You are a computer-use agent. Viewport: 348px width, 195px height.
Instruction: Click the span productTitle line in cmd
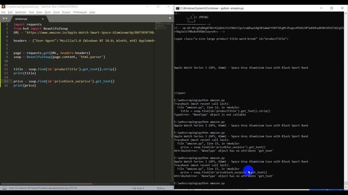(x=231, y=38)
